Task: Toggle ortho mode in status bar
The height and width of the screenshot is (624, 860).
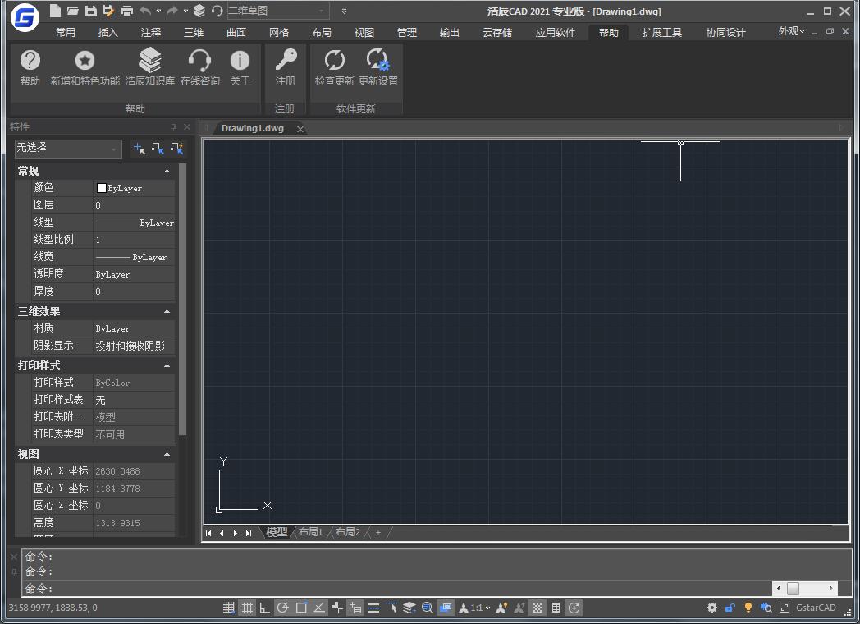Action: [x=264, y=608]
